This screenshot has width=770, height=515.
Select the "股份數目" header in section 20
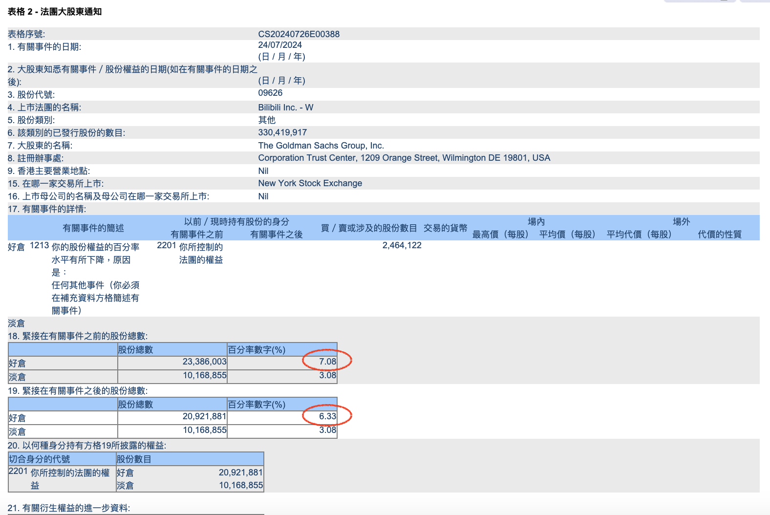[134, 459]
